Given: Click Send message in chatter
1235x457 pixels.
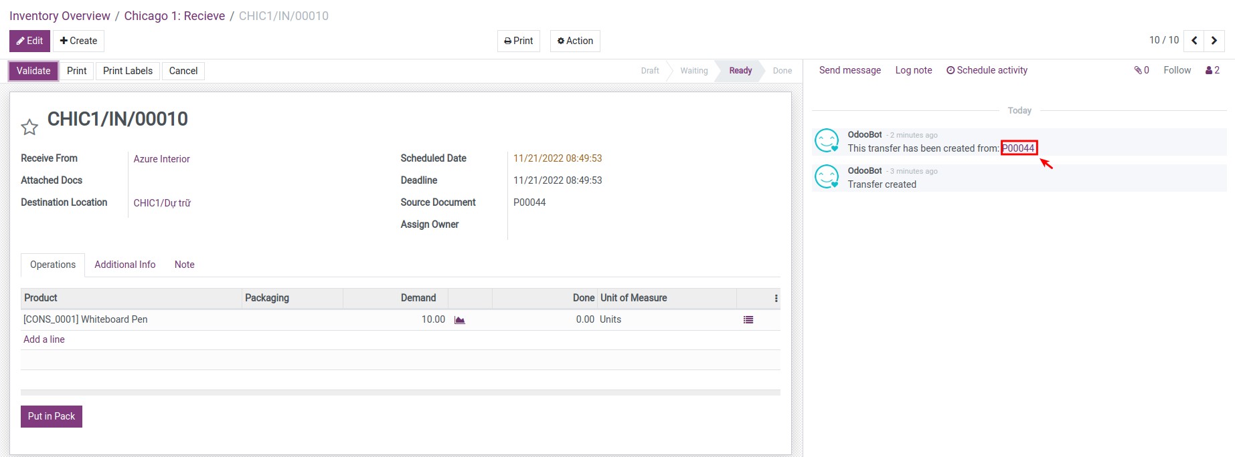Looking at the screenshot, I should [850, 70].
